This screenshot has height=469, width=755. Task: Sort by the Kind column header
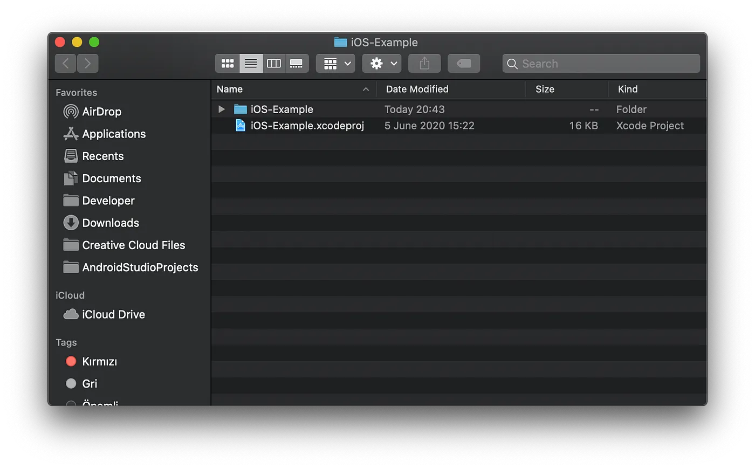pyautogui.click(x=657, y=89)
